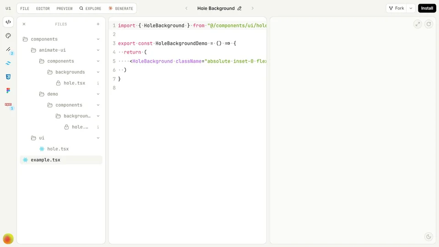Select the ui folder
This screenshot has height=247, width=439.
coord(61,138)
